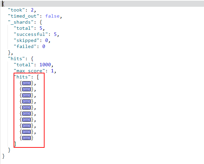Click the "failed" key text

coord(25,46)
